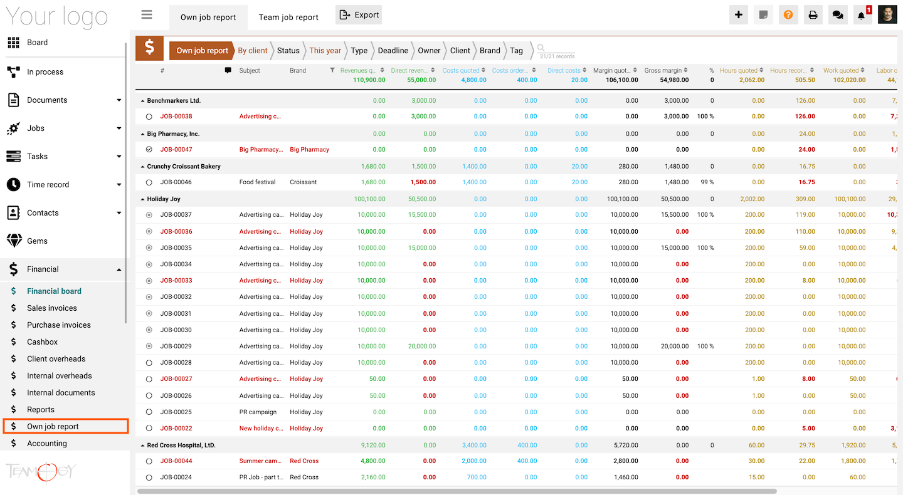
Task: Click the Export button
Action: [x=359, y=15]
